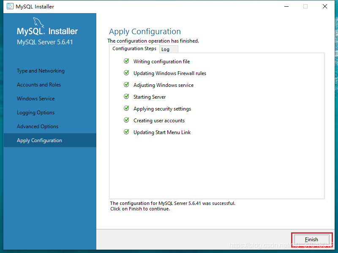Click 'Adjusting Windows service' step text
The width and height of the screenshot is (338, 253).
tap(164, 85)
